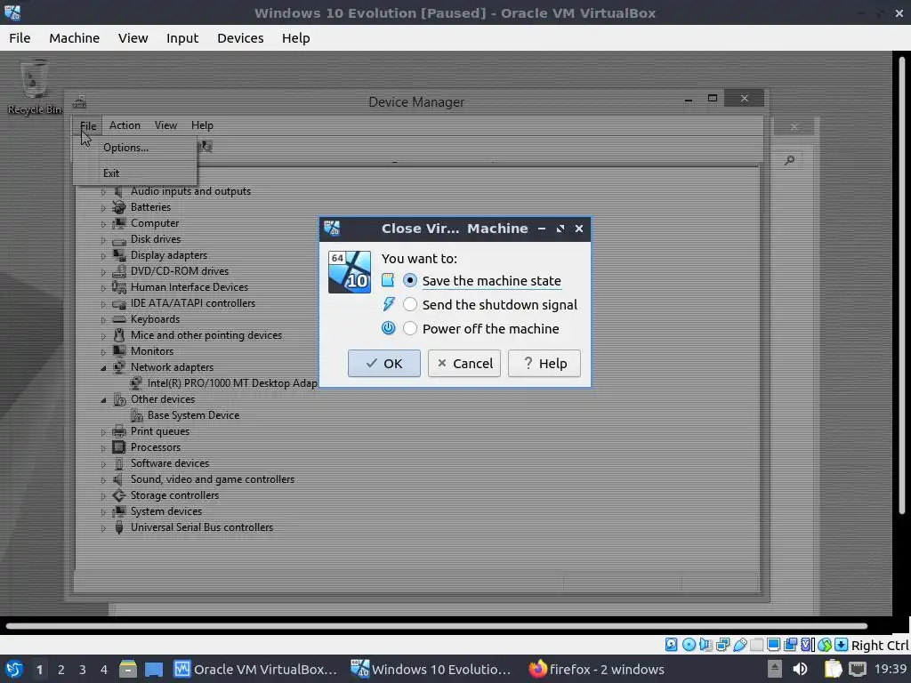Click the blue power off icon
Screen dimensions: 911x683
click(388, 328)
